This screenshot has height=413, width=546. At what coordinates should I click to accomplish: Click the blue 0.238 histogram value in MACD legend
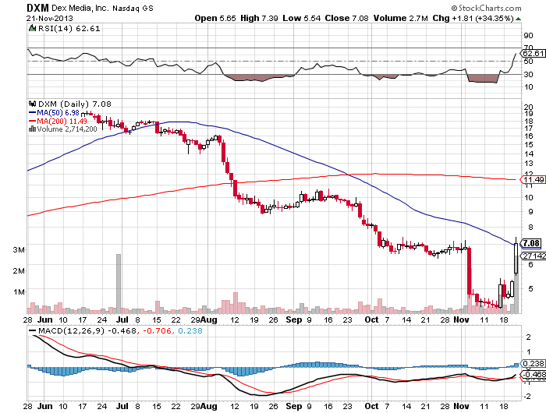[x=190, y=330]
